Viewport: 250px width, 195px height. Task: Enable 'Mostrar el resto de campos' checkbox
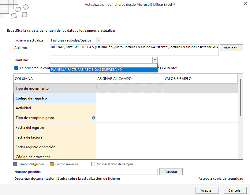coord(93,164)
